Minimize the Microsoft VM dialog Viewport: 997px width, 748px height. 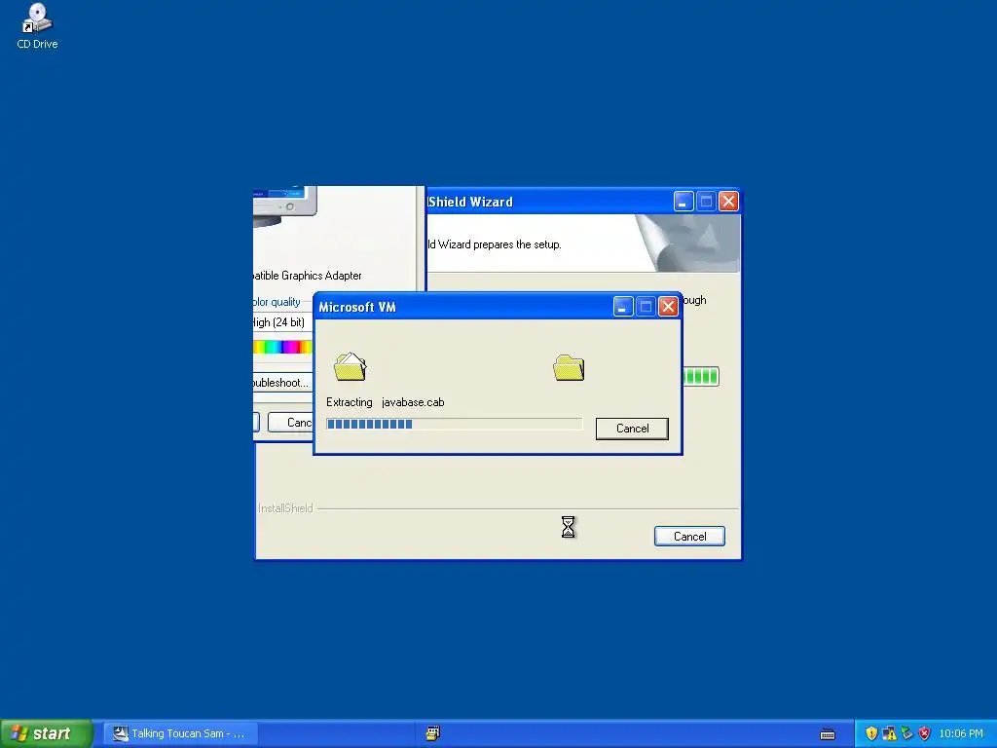click(623, 307)
